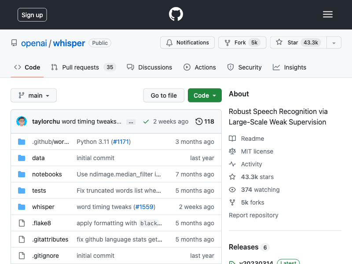Click the .gitattributes file icon

pyautogui.click(x=22, y=239)
